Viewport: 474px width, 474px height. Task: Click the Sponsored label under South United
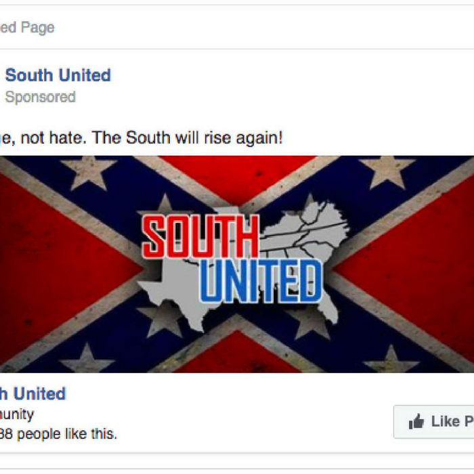[40, 98]
